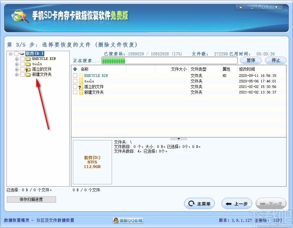Viewport: 293px width, 228px height.
Task: Click the 孤立的文件 folder icon in file list
Action: (81, 87)
